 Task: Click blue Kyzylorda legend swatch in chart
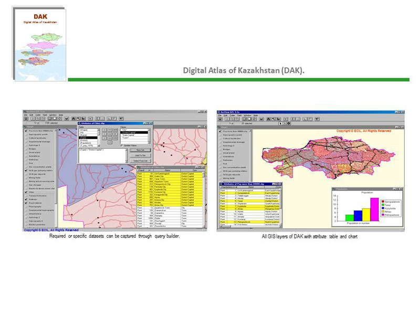[383, 208]
